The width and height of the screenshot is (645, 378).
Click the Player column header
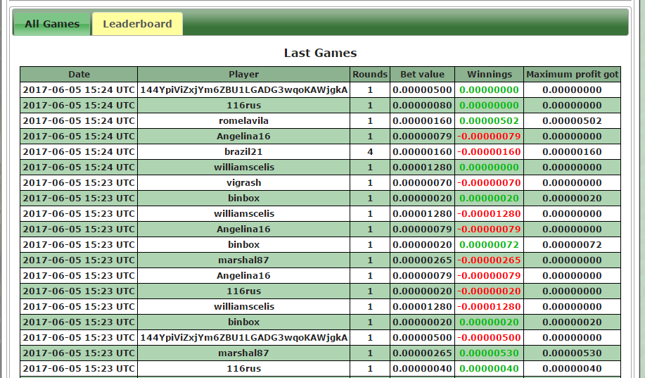click(x=243, y=74)
